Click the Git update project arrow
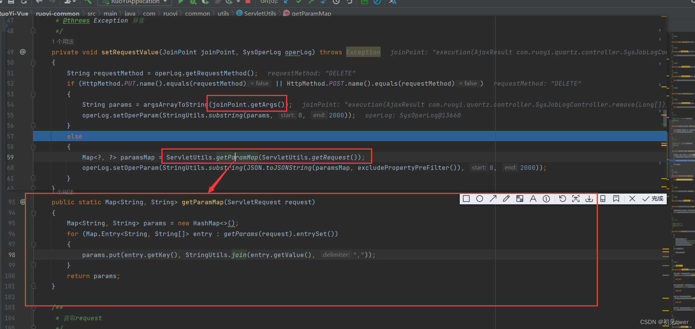This screenshot has width=695, height=329. 286,2
